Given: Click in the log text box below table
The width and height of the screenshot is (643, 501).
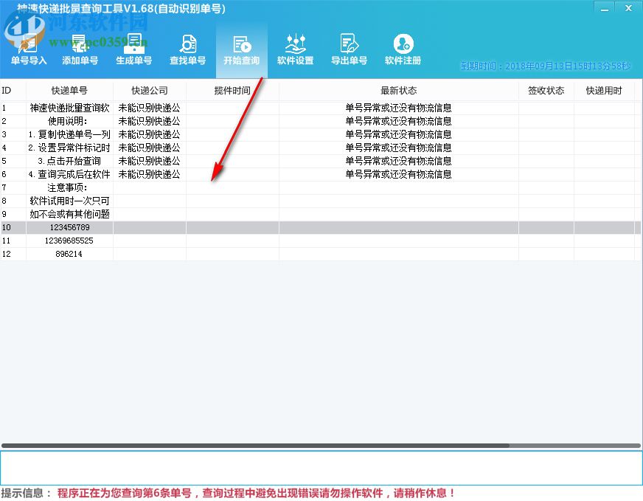Looking at the screenshot, I should point(321,468).
